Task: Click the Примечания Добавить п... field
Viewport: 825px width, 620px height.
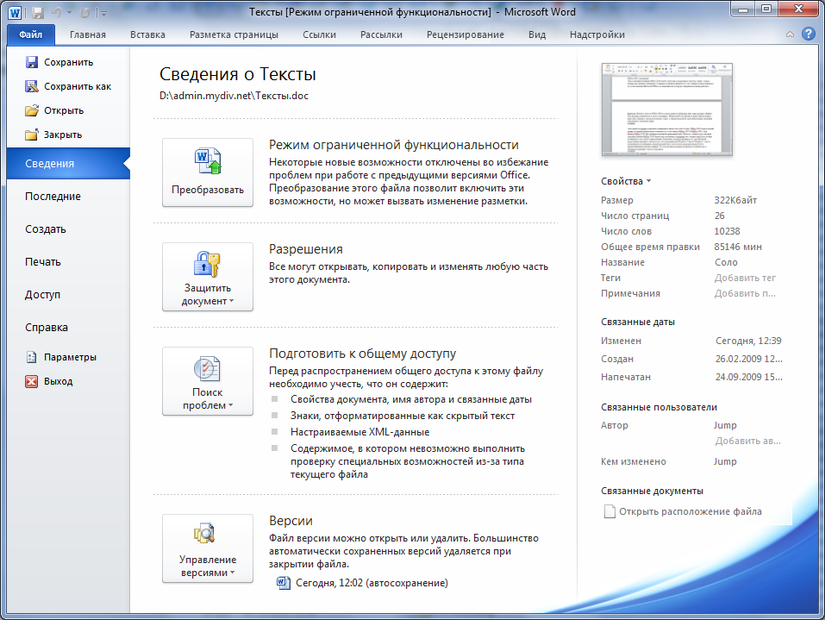Action: 745,294
